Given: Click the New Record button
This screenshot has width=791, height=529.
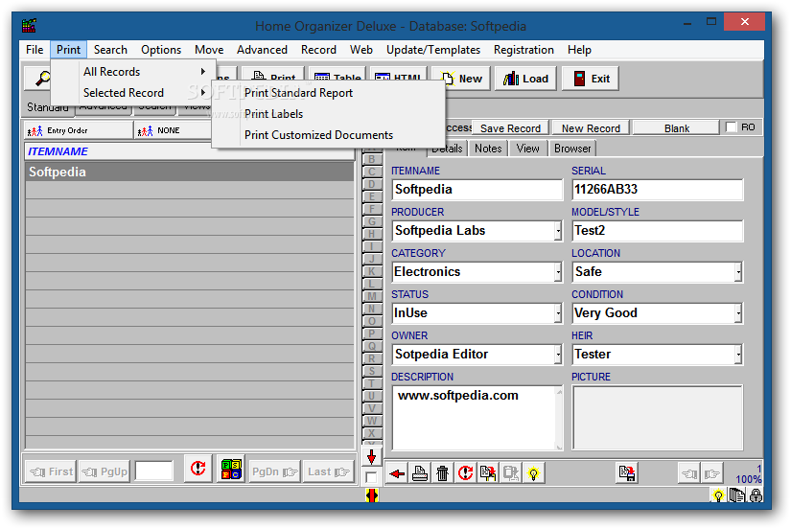Looking at the screenshot, I should [591, 128].
